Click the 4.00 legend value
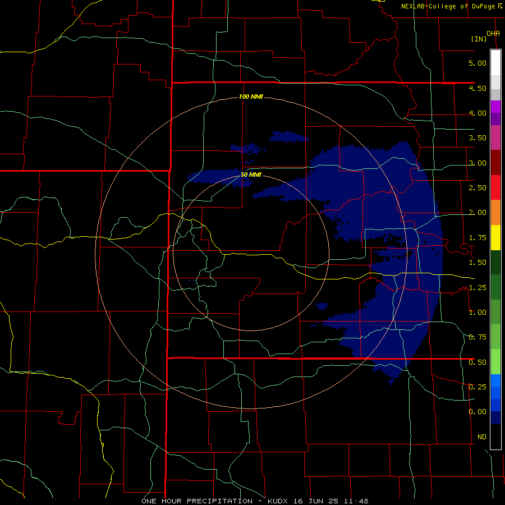Screen dimensions: 505x505 click(x=478, y=113)
